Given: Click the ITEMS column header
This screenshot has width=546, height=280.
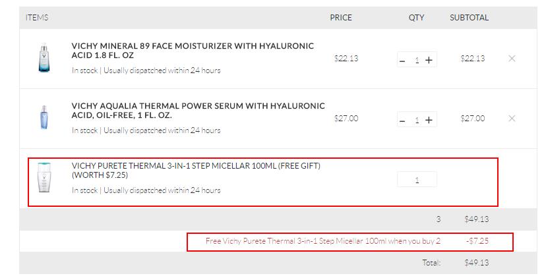Looking at the screenshot, I should point(37,18).
